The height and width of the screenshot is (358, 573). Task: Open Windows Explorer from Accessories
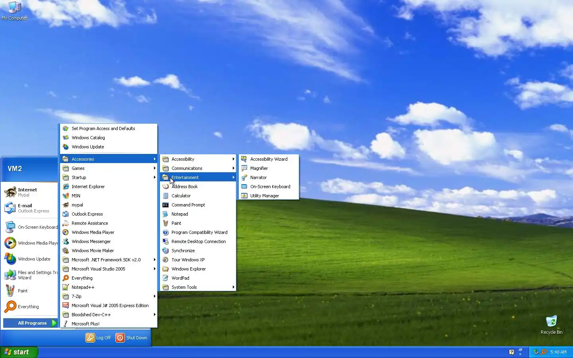pos(198,269)
